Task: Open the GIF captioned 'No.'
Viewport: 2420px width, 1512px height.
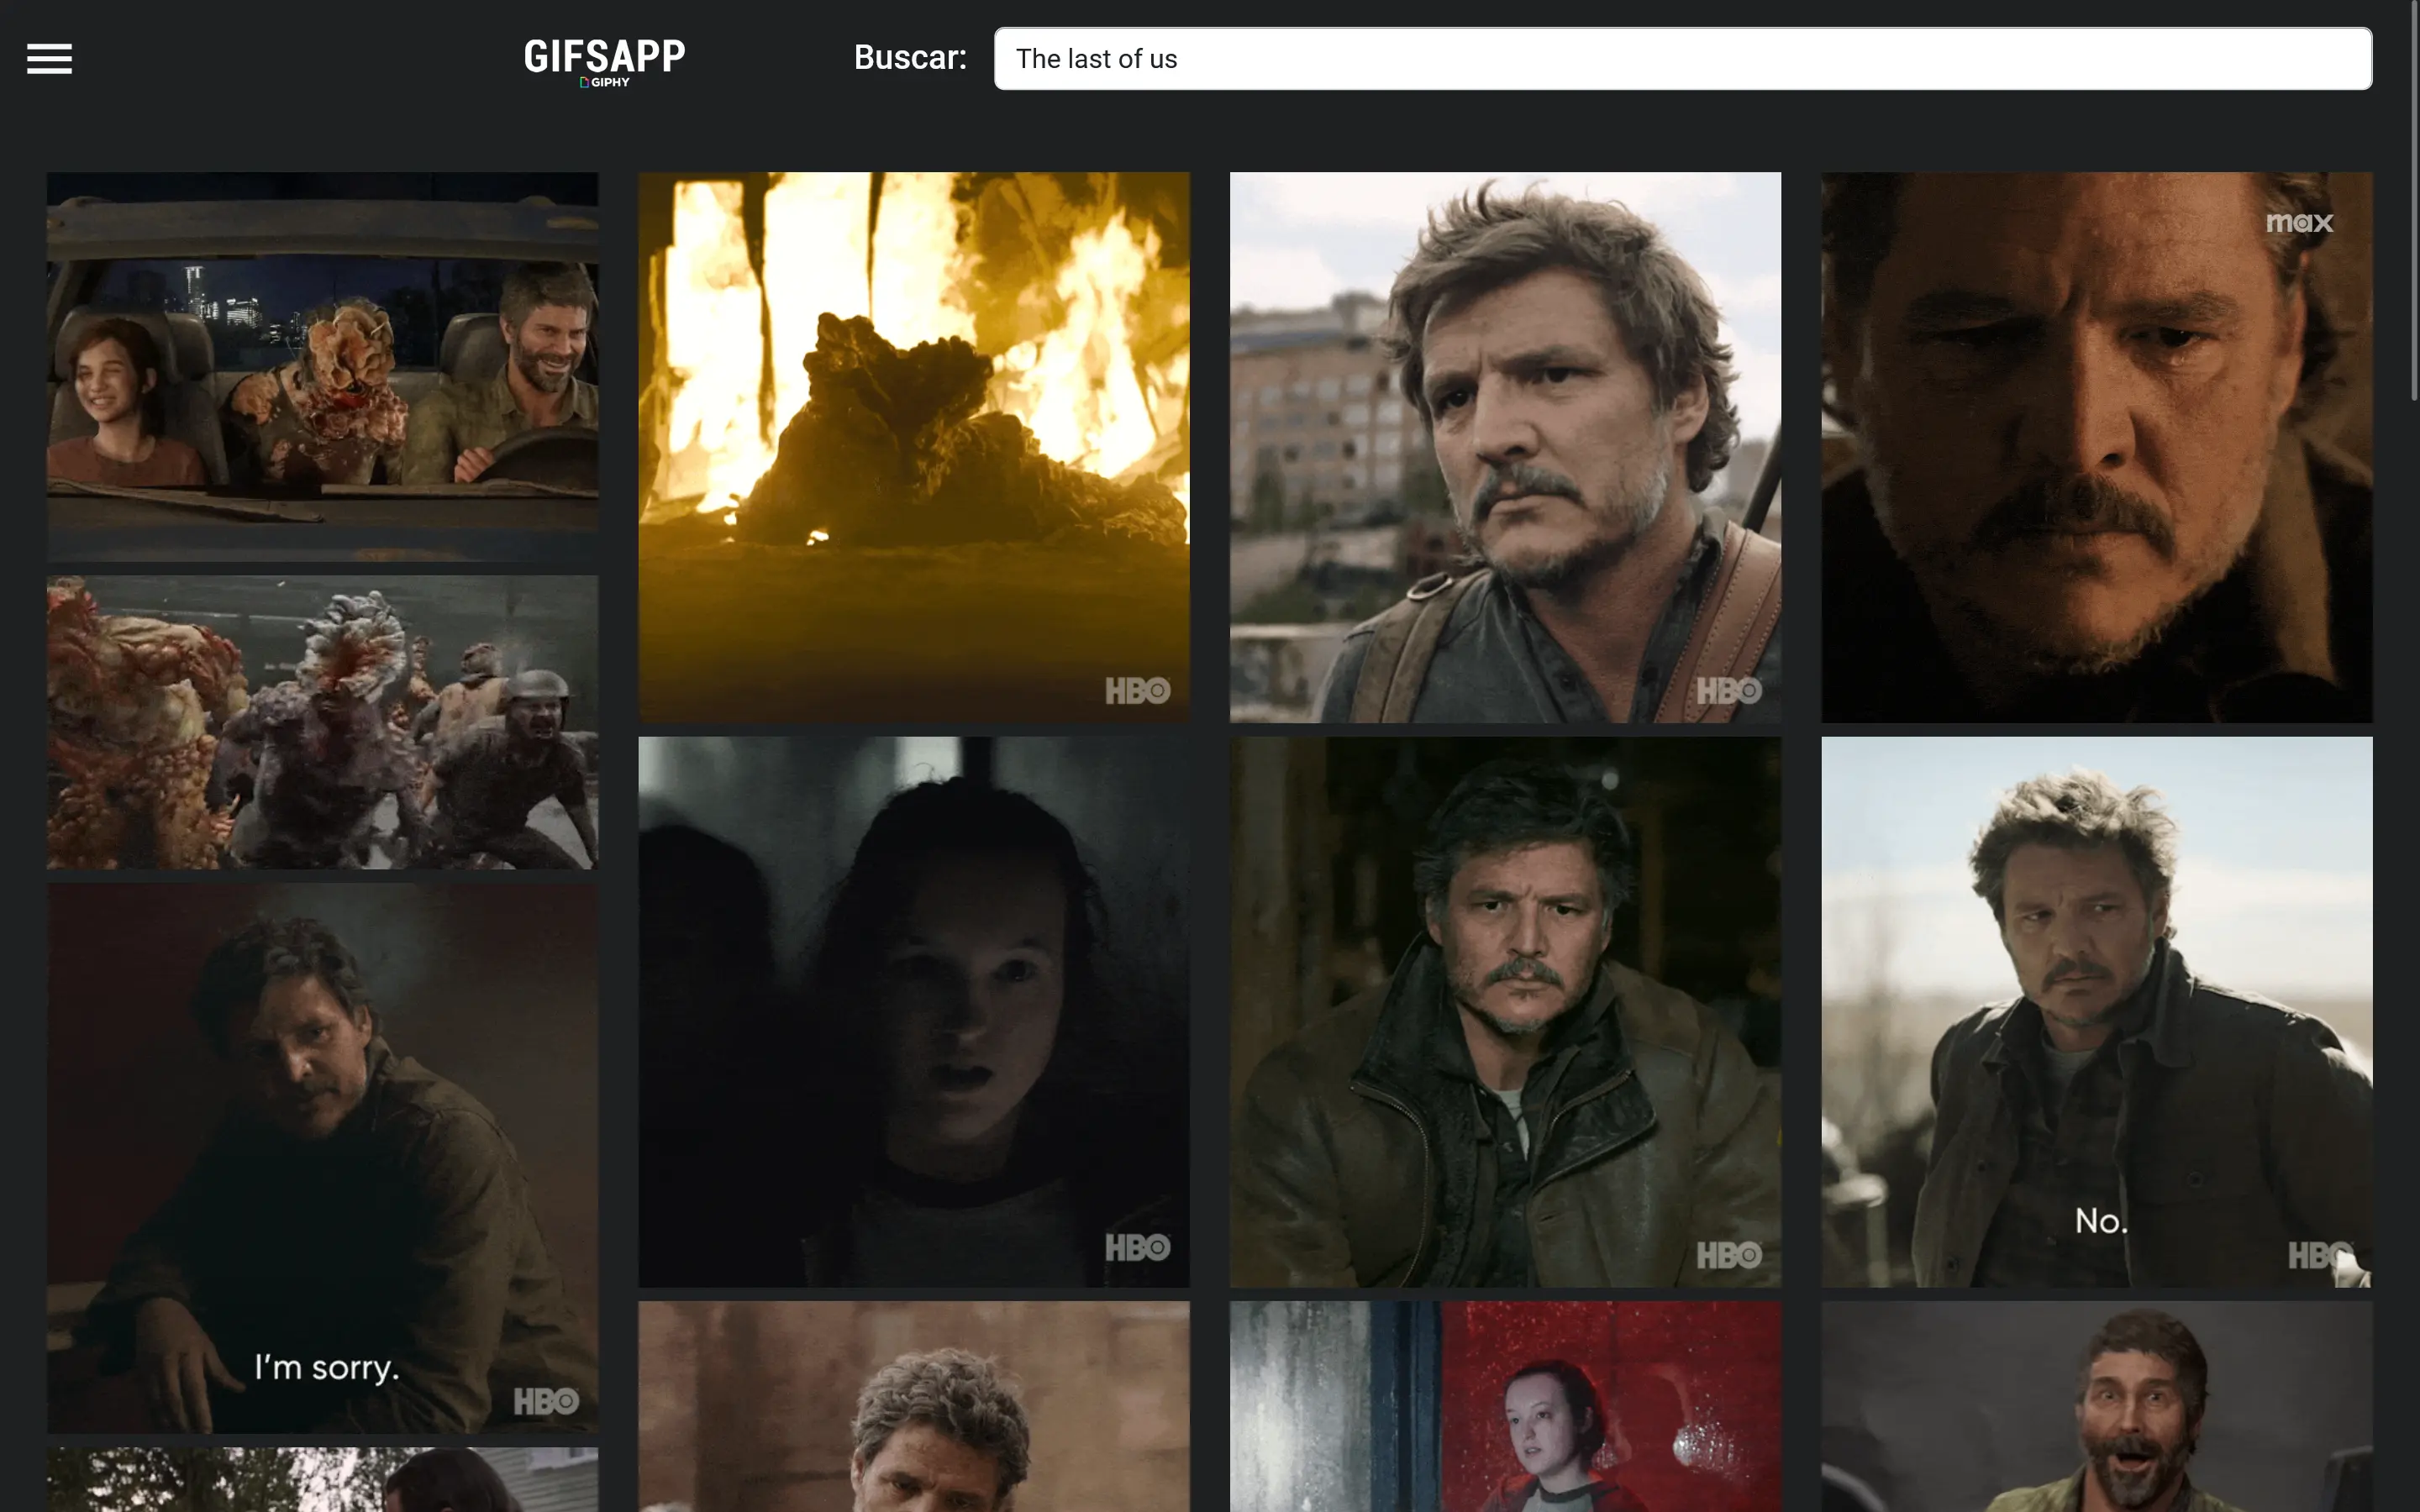Action: (x=2096, y=1012)
